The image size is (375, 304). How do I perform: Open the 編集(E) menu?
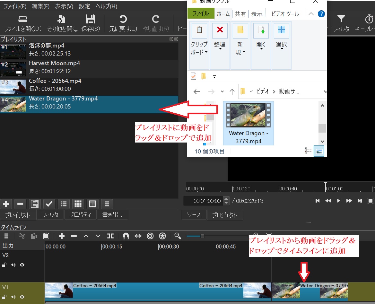tap(41, 6)
